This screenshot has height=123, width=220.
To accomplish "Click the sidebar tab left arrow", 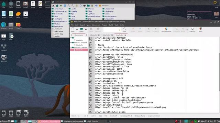I will tap(71, 35).
